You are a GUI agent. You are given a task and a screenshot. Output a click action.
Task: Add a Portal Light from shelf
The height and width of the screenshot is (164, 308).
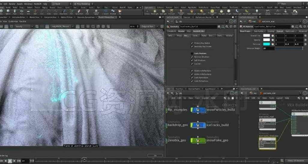pyautogui.click(x=247, y=12)
